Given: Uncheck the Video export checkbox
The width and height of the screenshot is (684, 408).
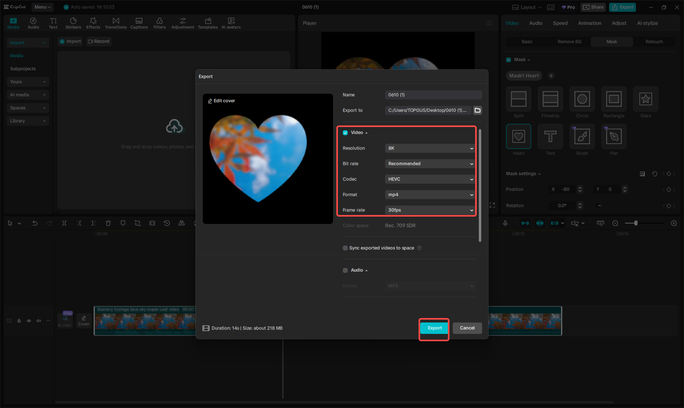Looking at the screenshot, I should point(345,132).
